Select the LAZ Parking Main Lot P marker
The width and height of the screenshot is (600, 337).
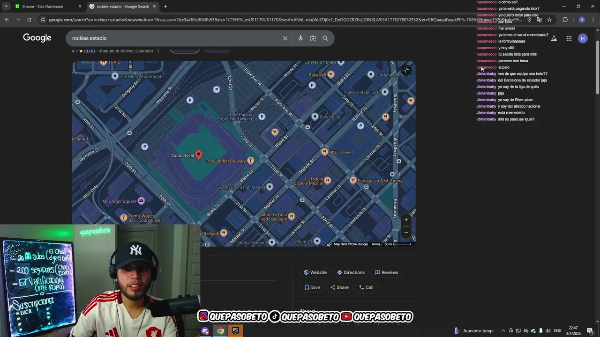click(262, 117)
